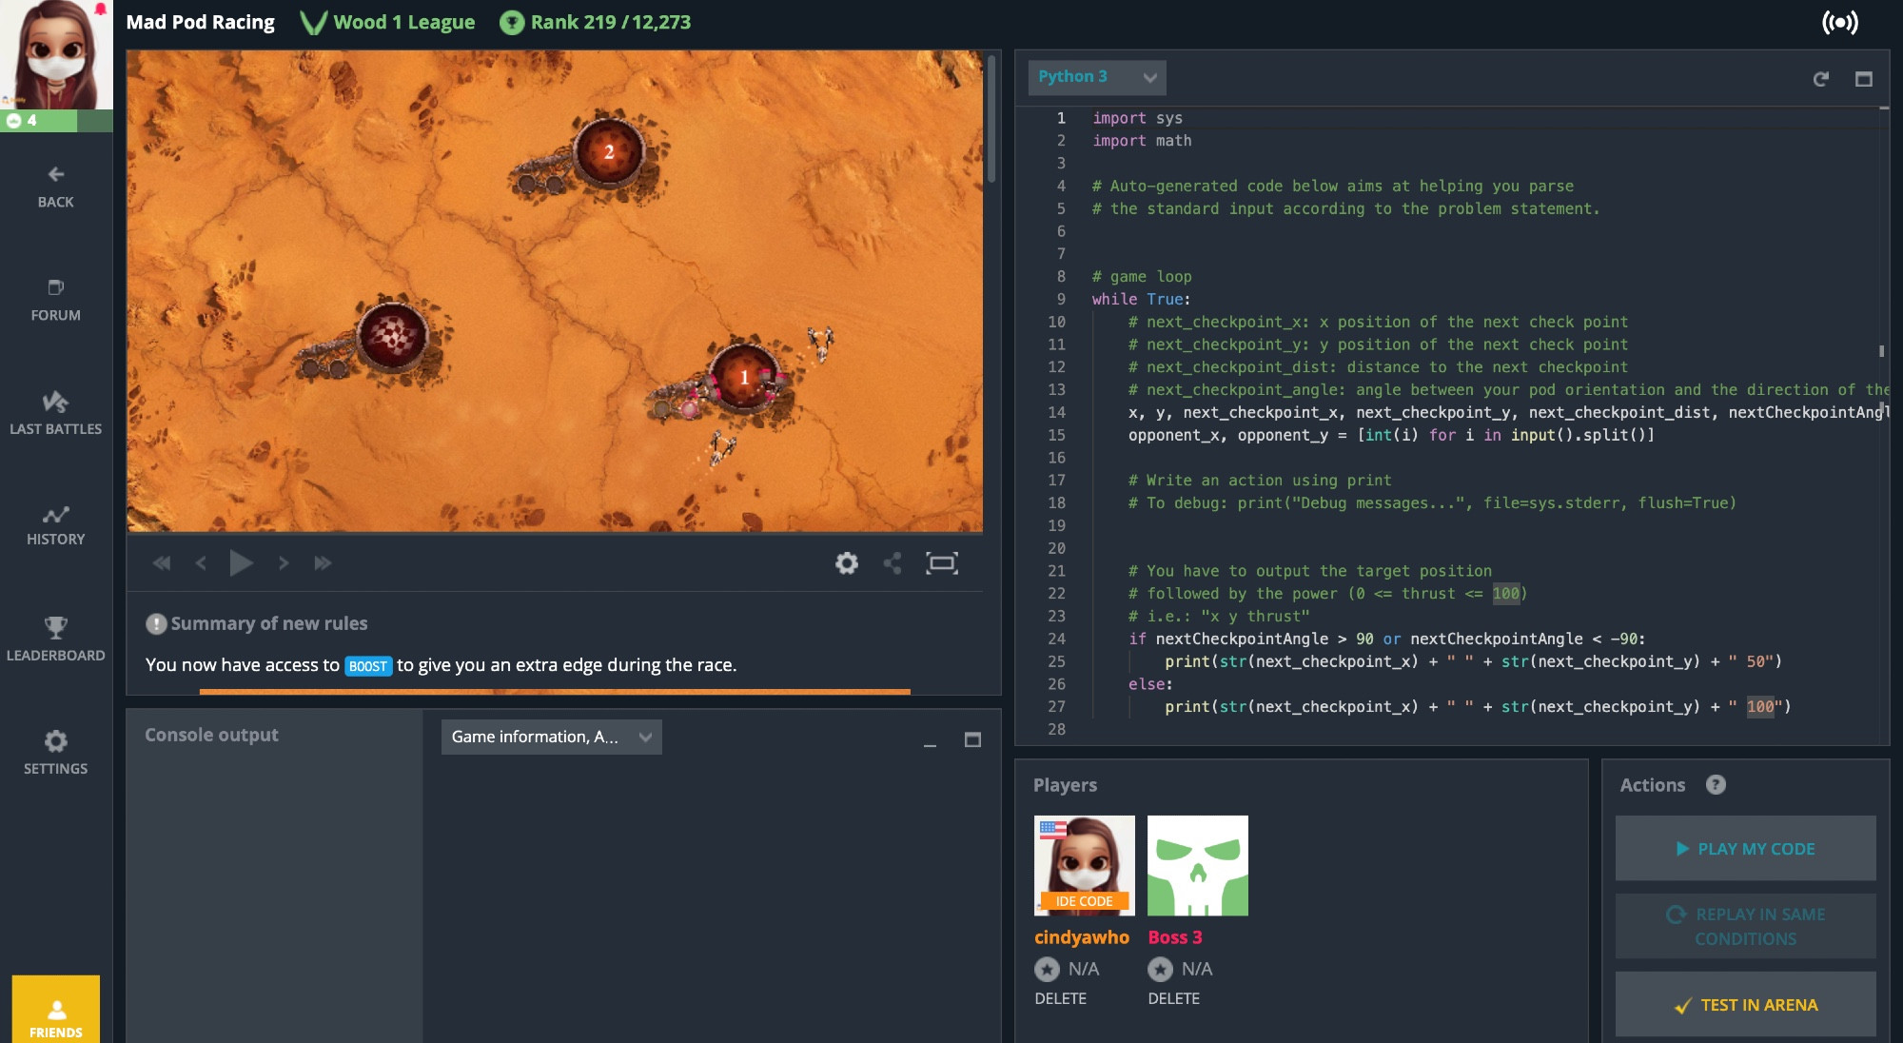Viewport: 1903px width, 1043px height.
Task: Open replay viewer settings gear
Action: [x=847, y=563]
